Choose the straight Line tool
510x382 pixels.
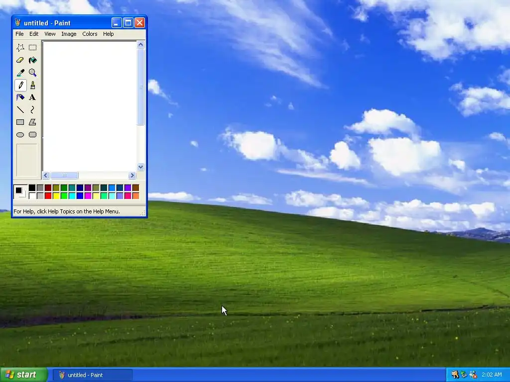[20, 110]
